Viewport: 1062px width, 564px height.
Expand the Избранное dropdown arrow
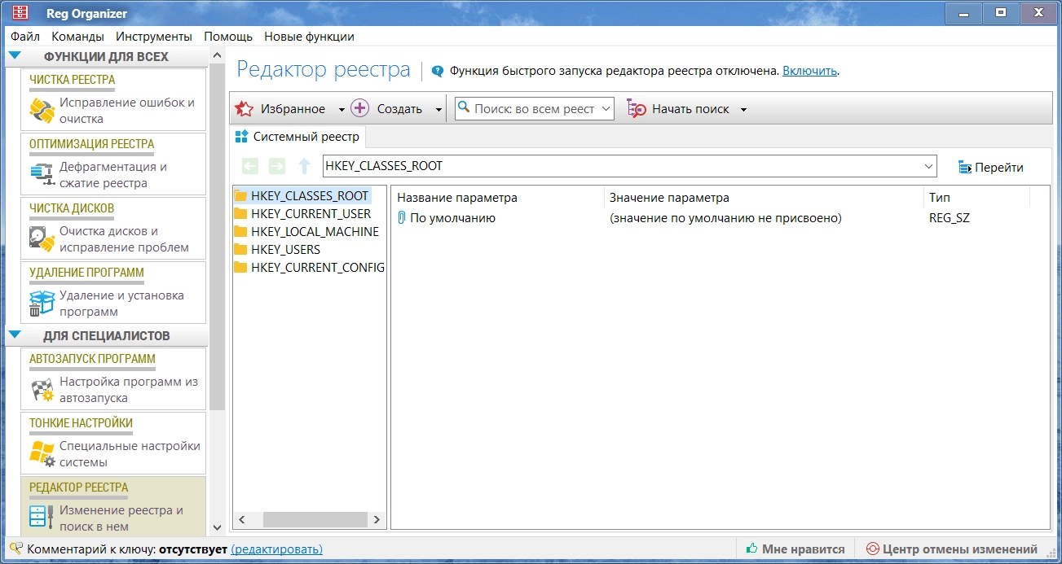pyautogui.click(x=342, y=110)
